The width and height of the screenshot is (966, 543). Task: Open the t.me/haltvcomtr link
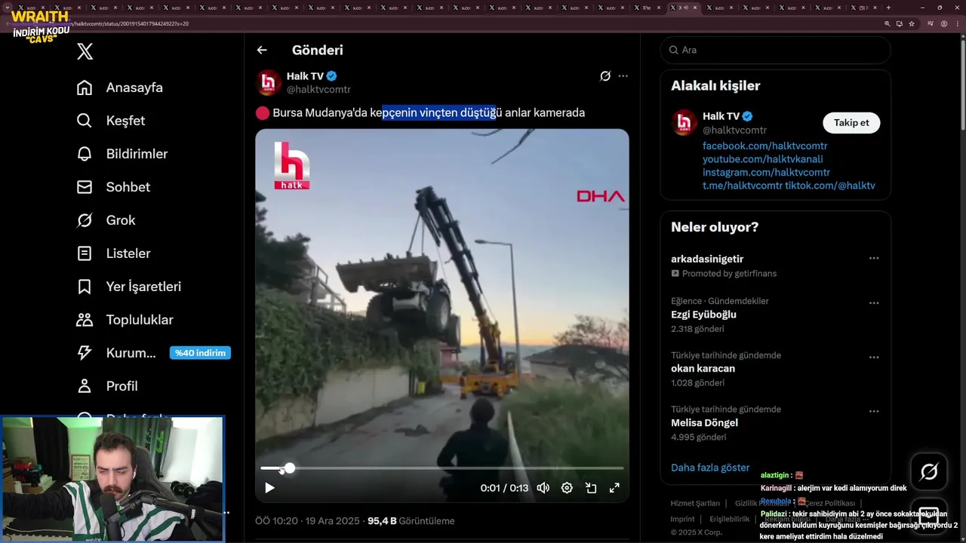point(742,186)
